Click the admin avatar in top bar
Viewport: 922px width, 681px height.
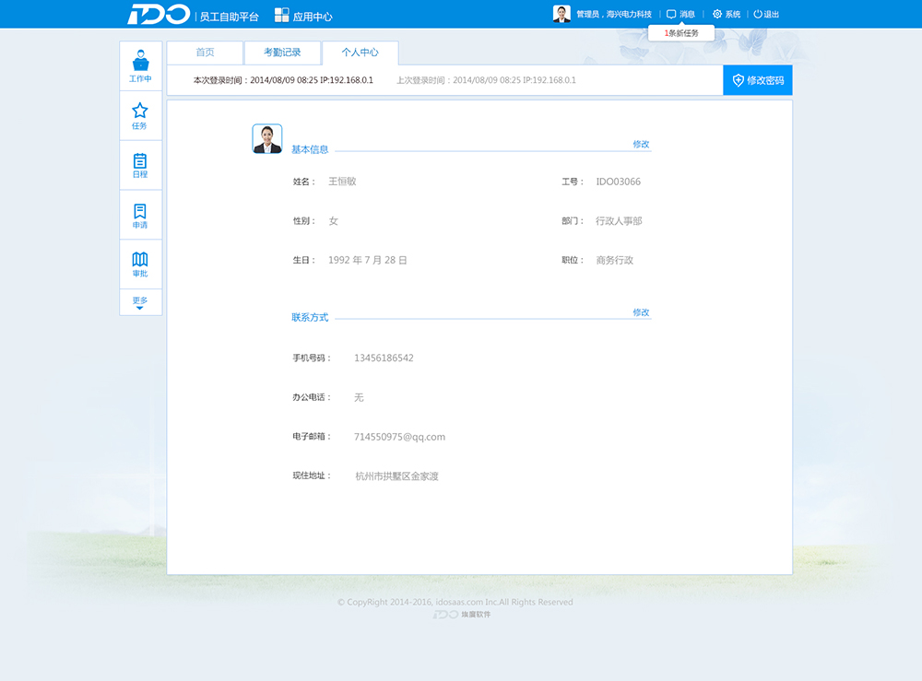pyautogui.click(x=561, y=14)
